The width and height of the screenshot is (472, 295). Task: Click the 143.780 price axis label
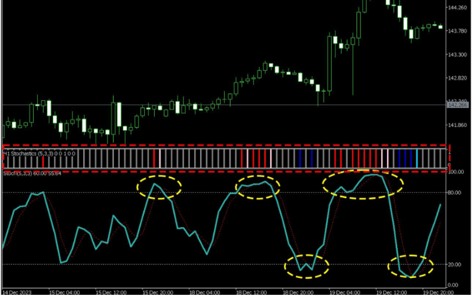pos(457,31)
